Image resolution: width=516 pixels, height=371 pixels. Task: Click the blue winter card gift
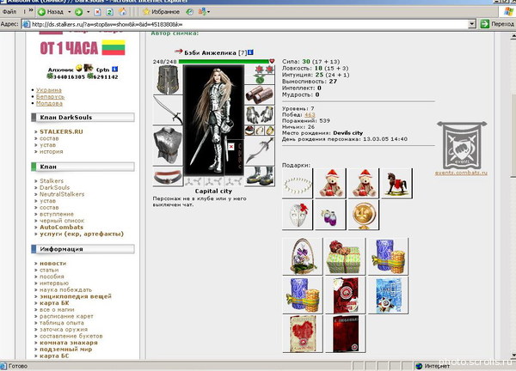pos(388,295)
